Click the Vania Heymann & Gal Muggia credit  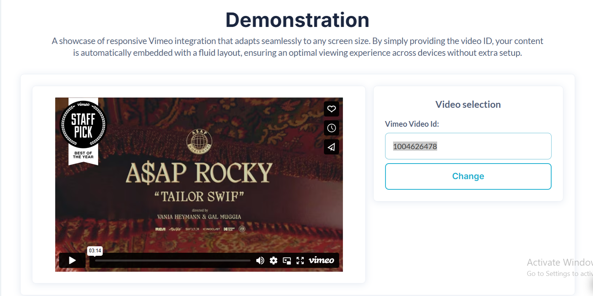coord(199,217)
